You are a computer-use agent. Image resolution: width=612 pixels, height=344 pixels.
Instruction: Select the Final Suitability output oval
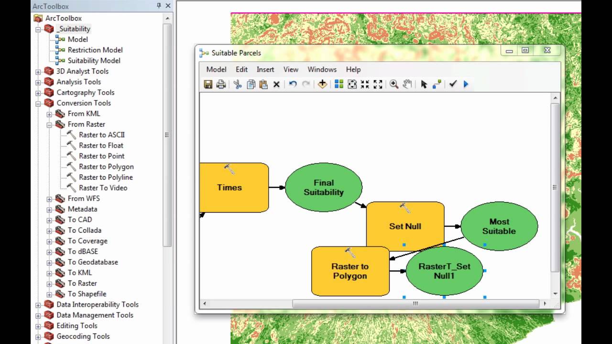coord(324,187)
